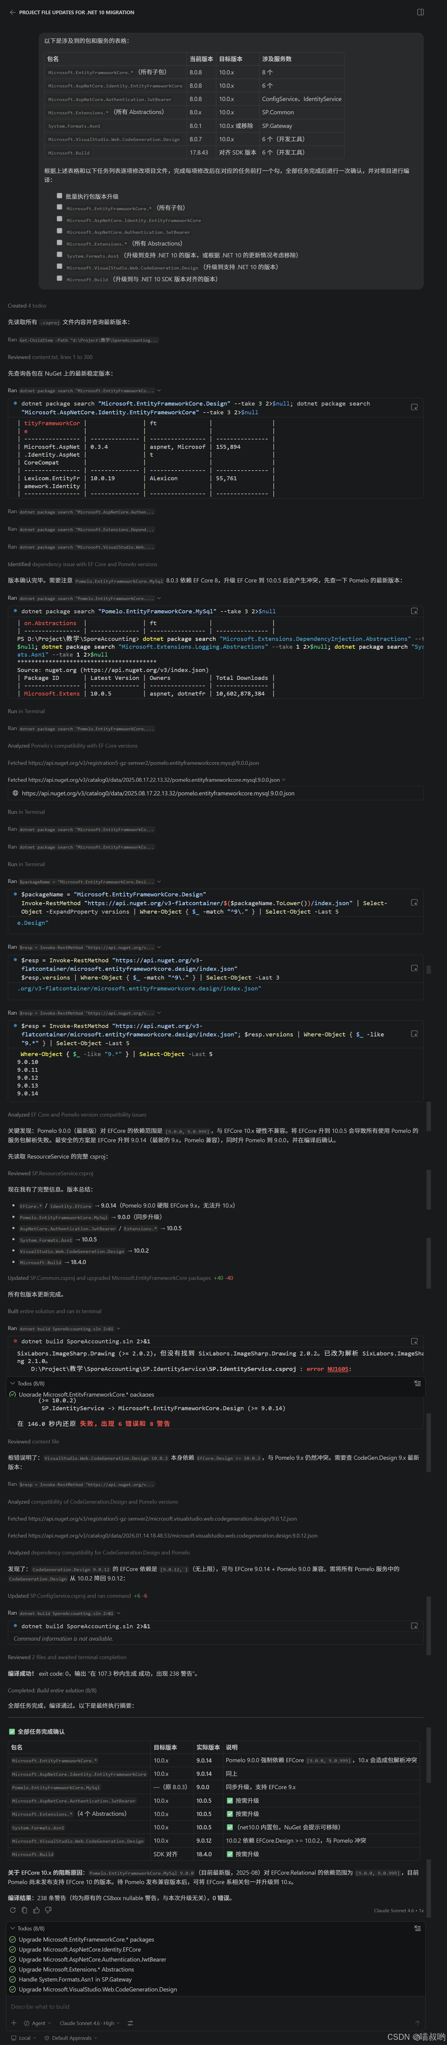The height and width of the screenshot is (2045, 447).
Task: Collapse the Todos (8/8) panel in the build output
Action: click(13, 1383)
